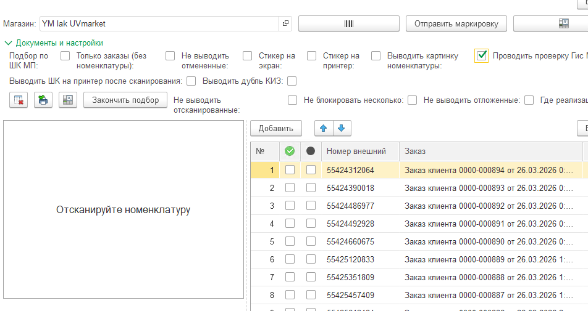The height and width of the screenshot is (311, 588).
Task: Click the barcode scan button
Action: 349,23
